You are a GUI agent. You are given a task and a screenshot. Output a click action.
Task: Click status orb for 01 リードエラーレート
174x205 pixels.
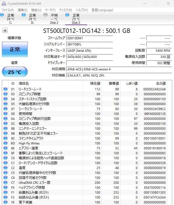click(x=5, y=89)
